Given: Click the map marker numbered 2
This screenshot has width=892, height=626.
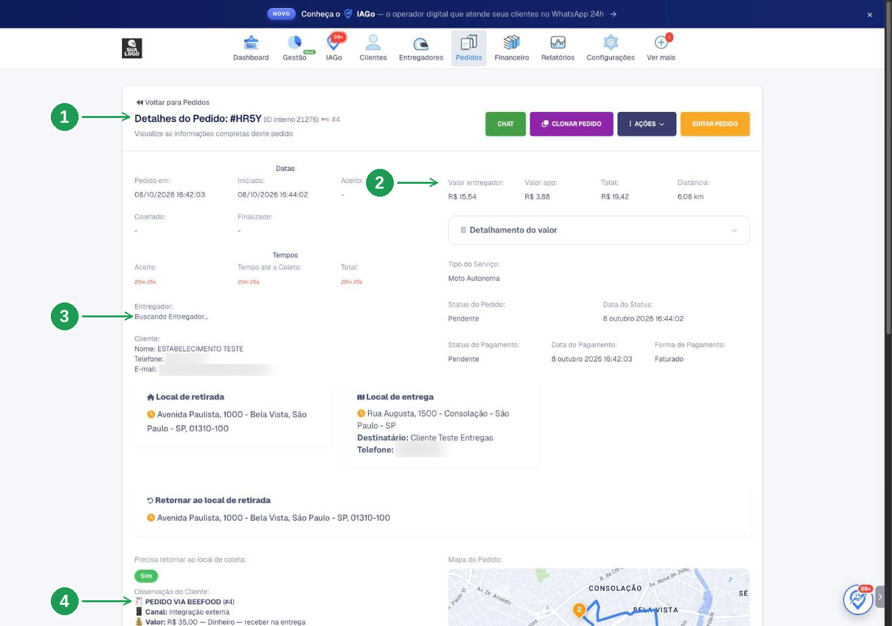Looking at the screenshot, I should [x=579, y=610].
